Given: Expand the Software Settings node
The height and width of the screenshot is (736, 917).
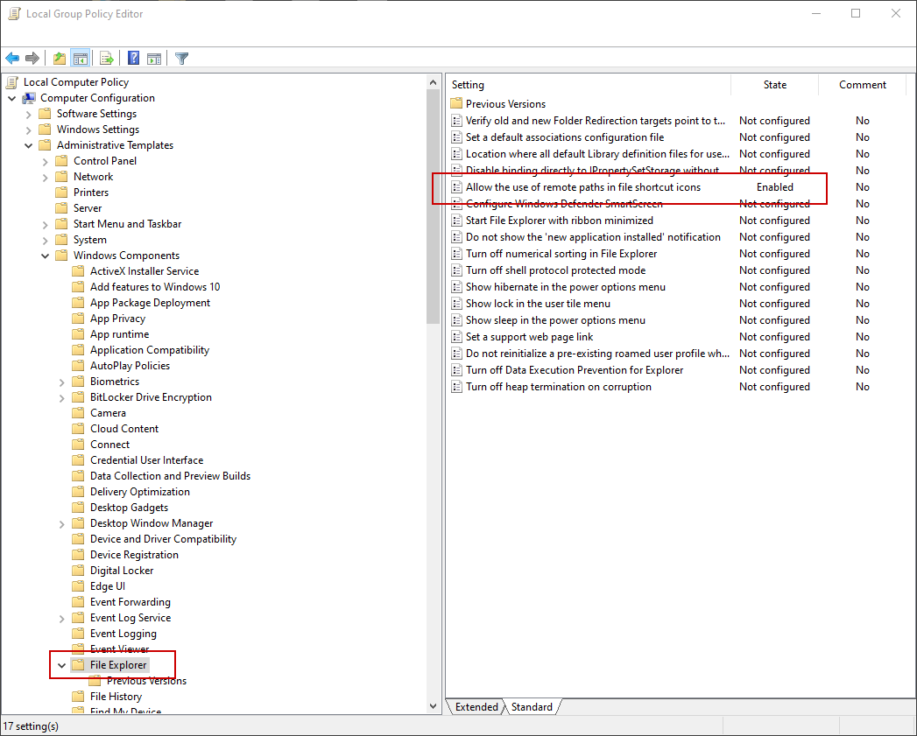Looking at the screenshot, I should (x=28, y=114).
